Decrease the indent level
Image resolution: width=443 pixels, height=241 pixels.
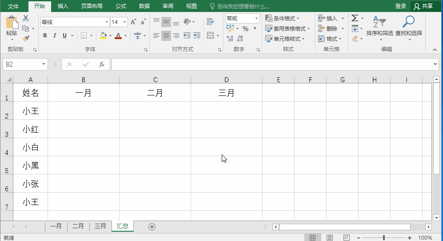187,36
